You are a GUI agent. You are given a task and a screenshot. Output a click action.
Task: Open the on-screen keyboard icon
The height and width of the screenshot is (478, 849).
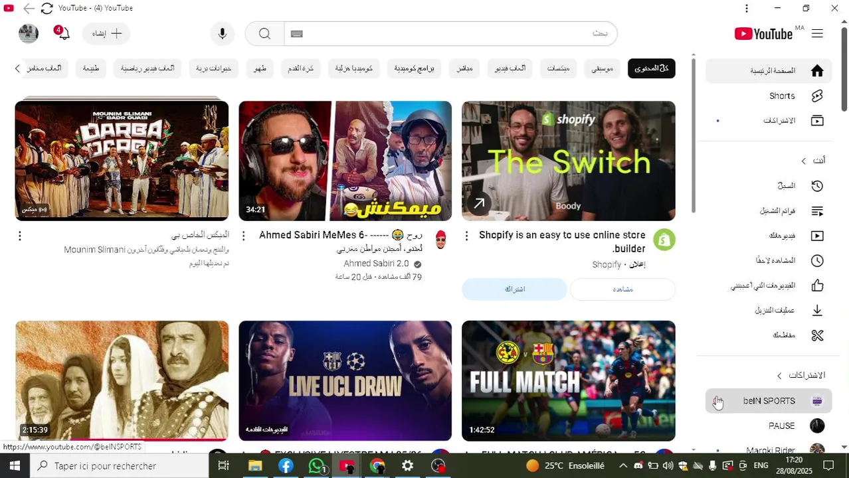[297, 34]
